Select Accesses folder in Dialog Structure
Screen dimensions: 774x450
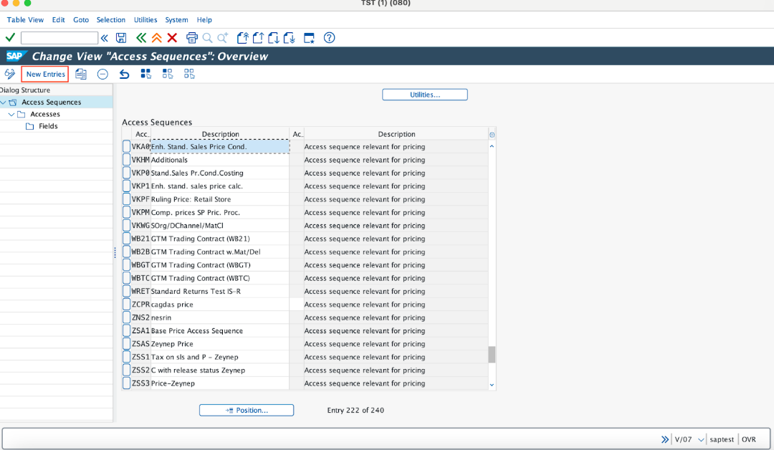[x=45, y=114]
